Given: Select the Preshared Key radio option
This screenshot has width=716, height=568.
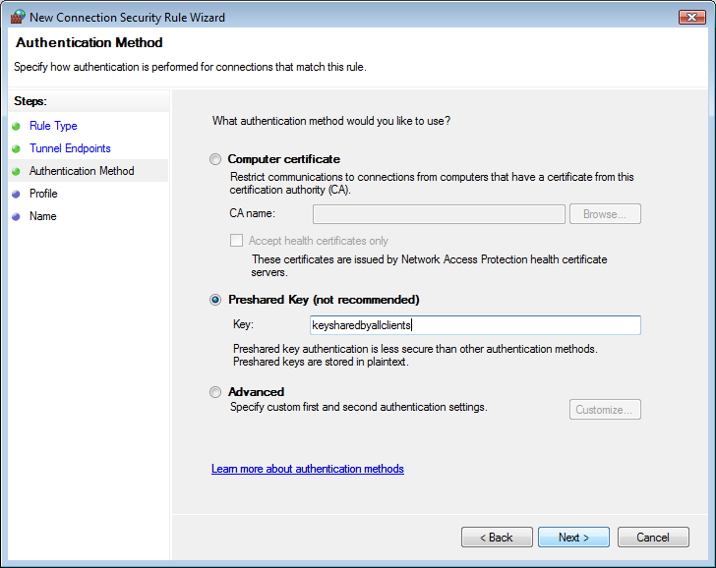Looking at the screenshot, I should (x=215, y=300).
